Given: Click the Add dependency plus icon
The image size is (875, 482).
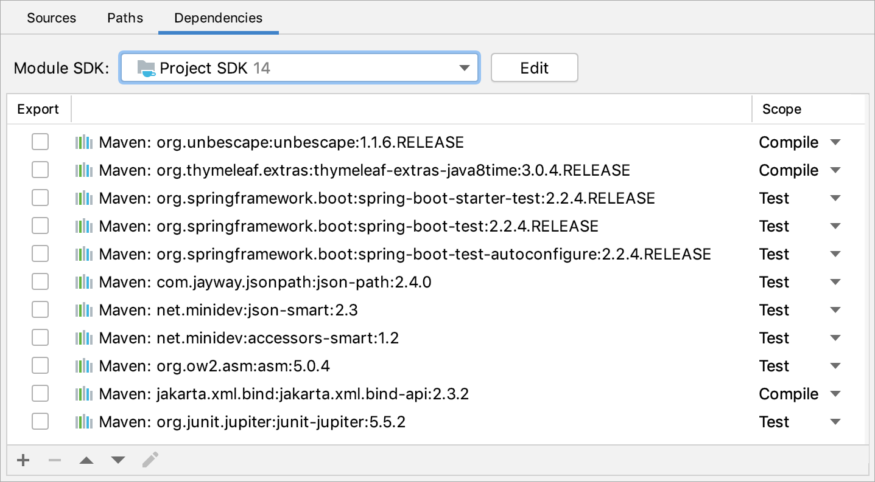Looking at the screenshot, I should click(x=23, y=460).
